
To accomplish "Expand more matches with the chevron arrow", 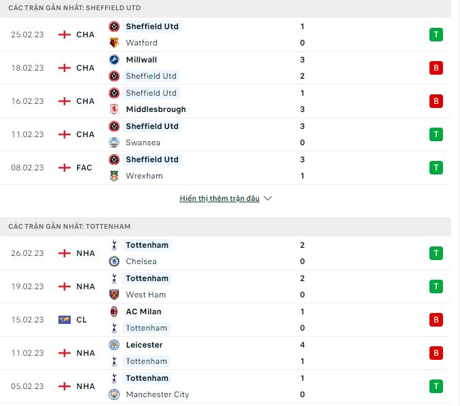I will (268, 198).
